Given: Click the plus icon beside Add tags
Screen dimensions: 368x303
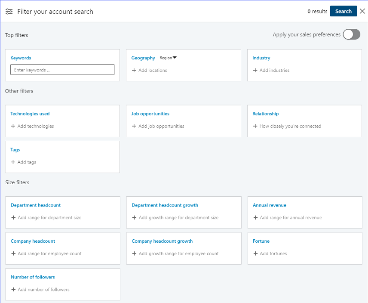Looking at the screenshot, I should (x=13, y=162).
